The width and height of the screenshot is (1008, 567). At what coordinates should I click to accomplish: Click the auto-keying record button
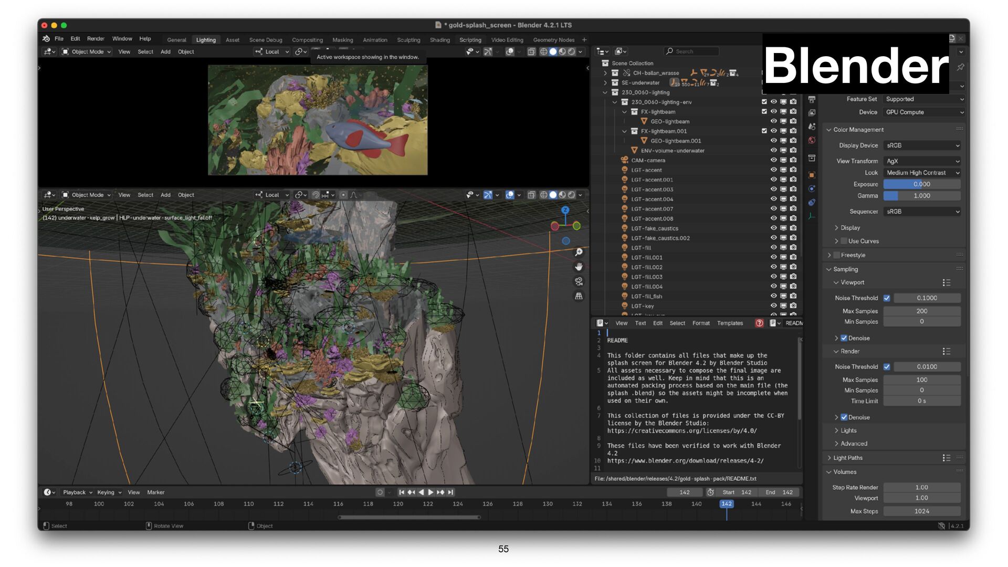(380, 492)
